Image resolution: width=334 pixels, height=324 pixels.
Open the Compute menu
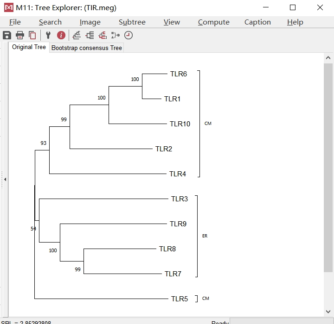[214, 22]
